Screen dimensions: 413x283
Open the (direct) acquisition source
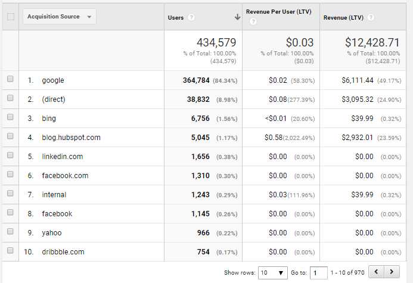coord(53,99)
